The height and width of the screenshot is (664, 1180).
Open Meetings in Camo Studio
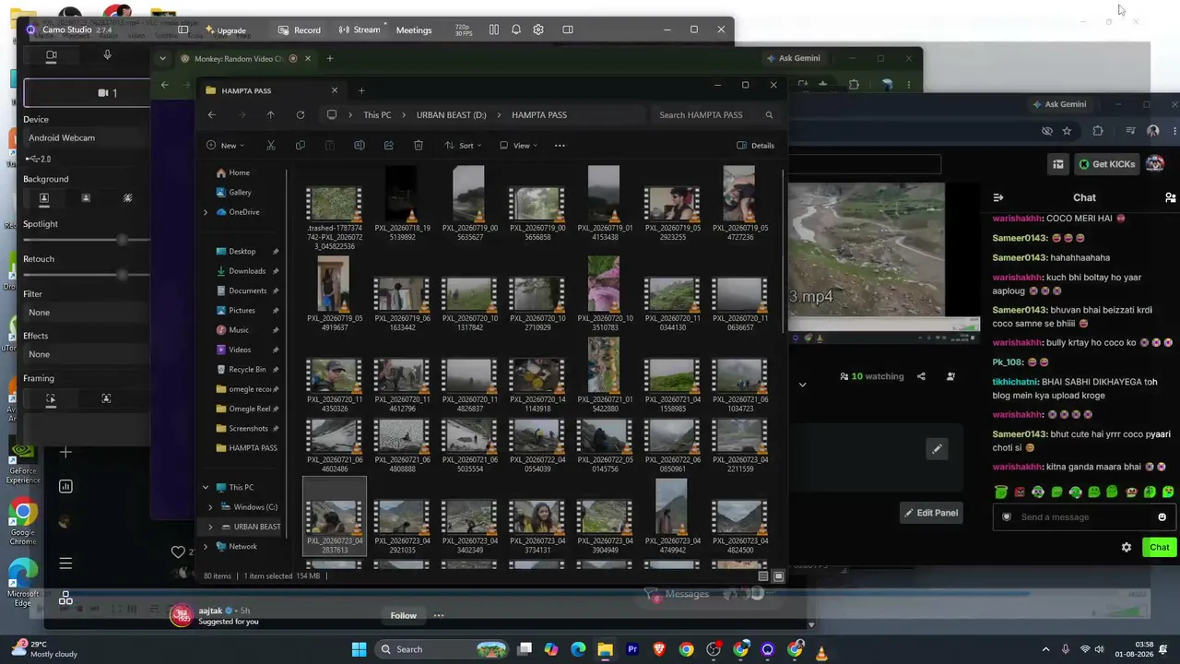point(414,30)
